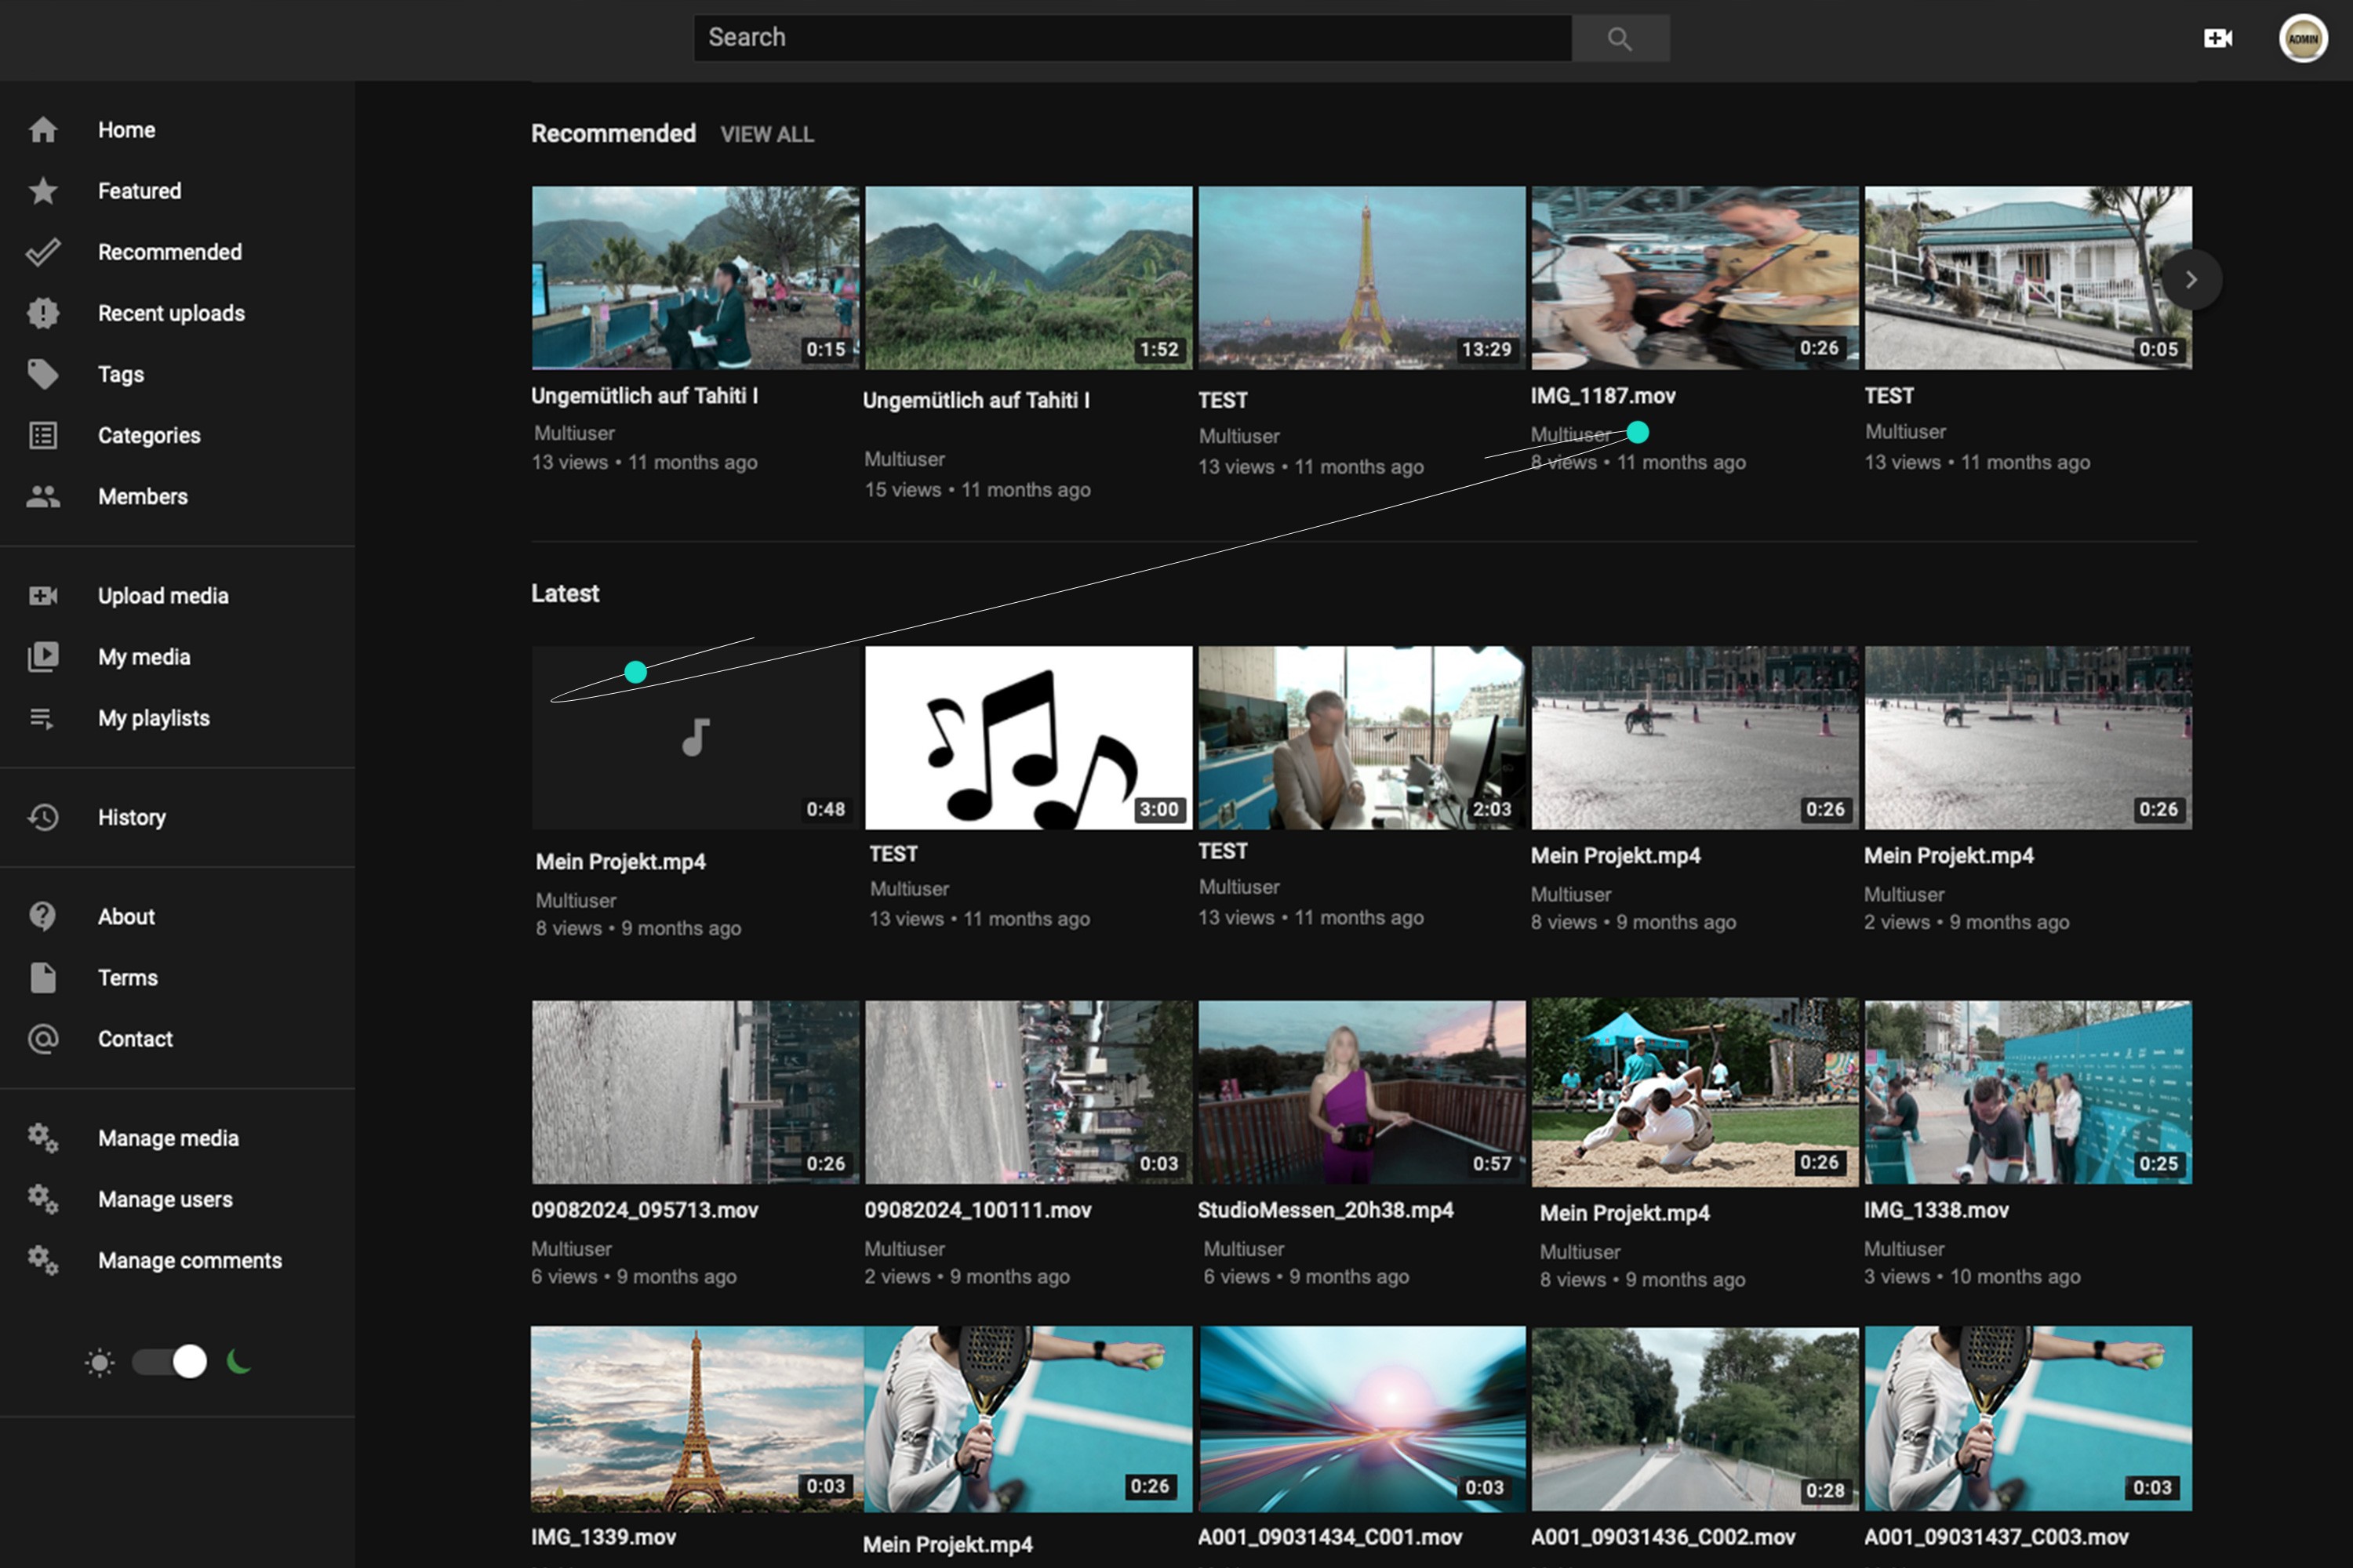Click VIEW ALL next to Recommended

pos(766,134)
